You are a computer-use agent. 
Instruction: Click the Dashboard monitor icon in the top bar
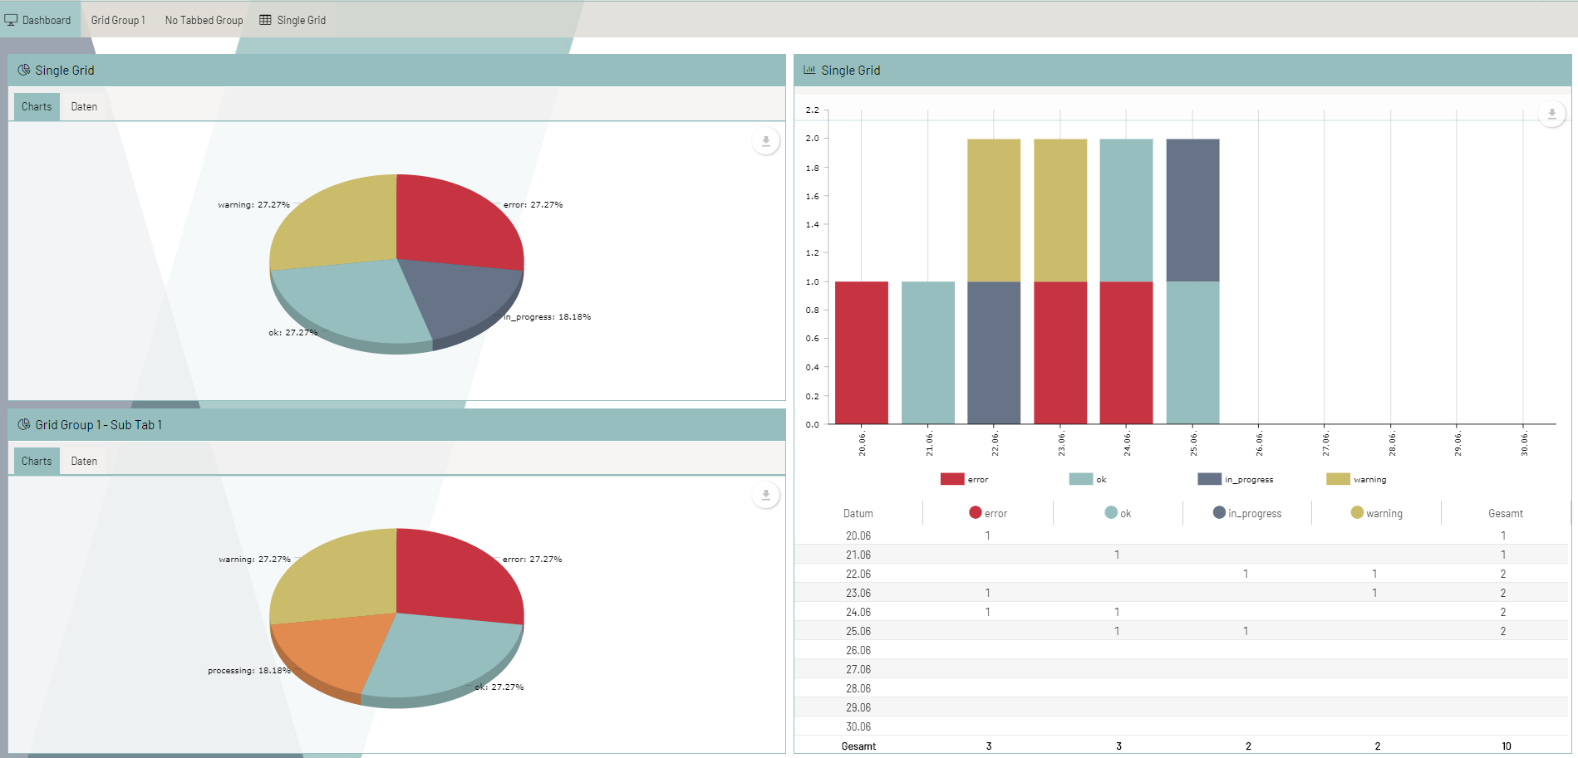tap(10, 19)
